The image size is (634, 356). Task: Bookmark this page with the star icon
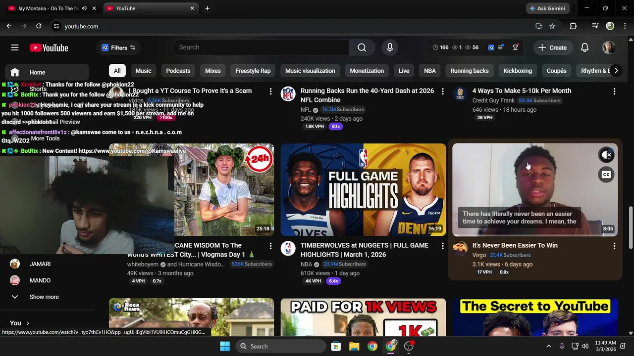(x=552, y=26)
